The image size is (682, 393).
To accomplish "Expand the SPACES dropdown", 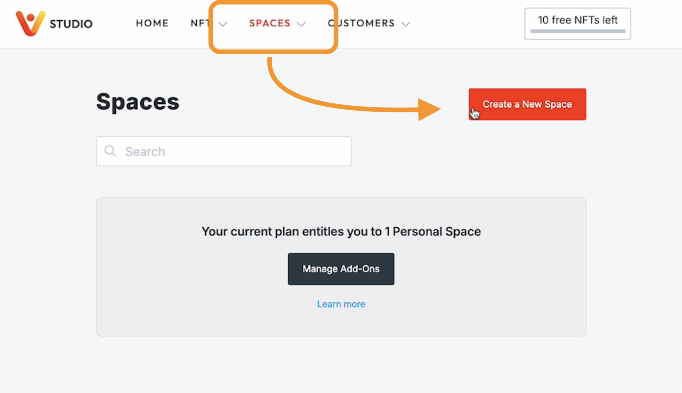I will (301, 24).
